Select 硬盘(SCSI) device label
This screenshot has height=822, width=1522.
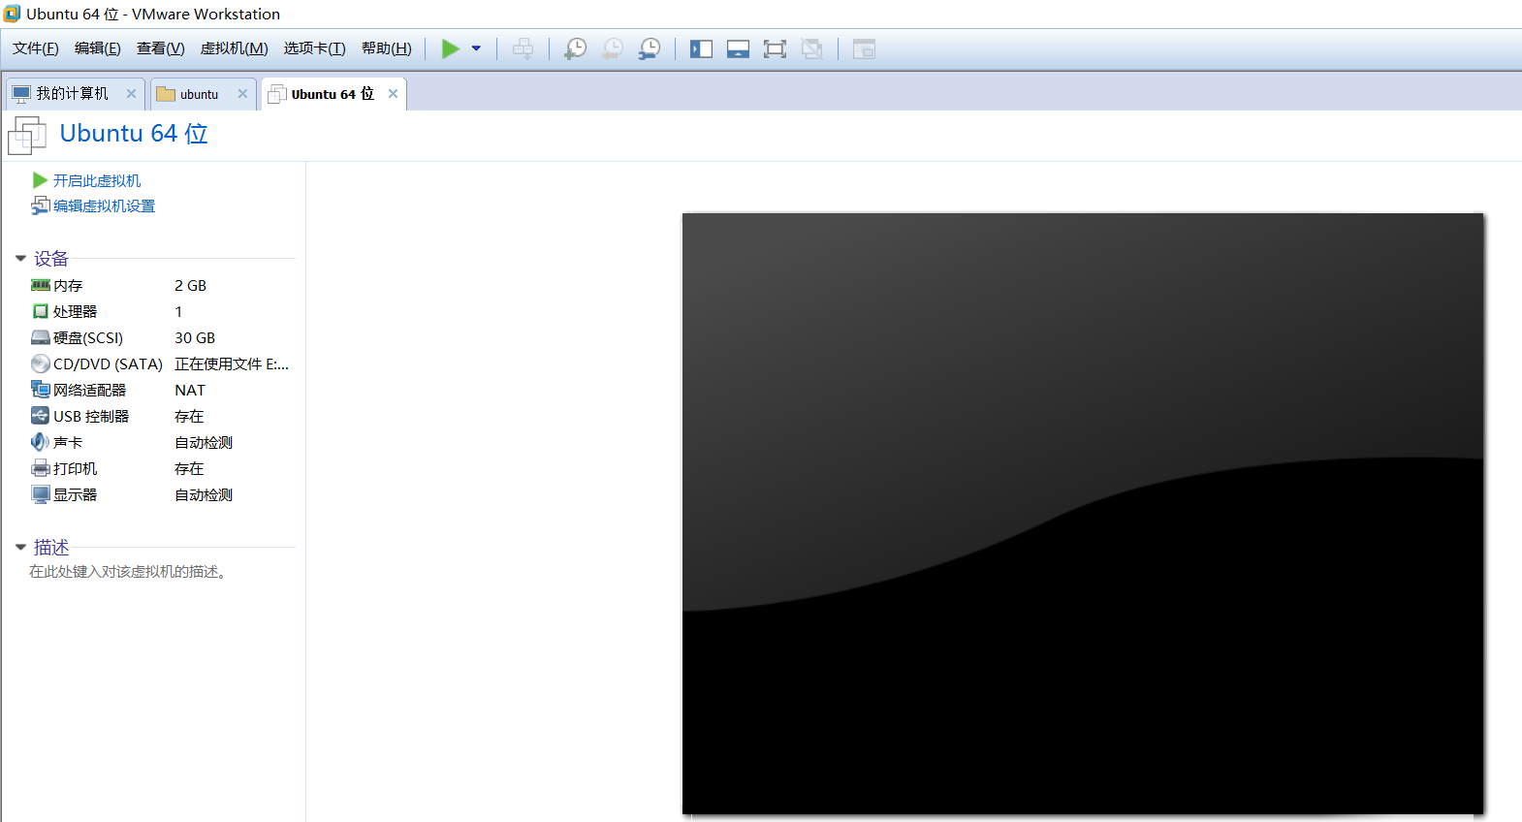88,337
